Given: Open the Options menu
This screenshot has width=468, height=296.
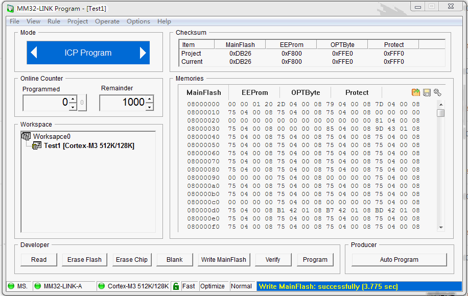Looking at the screenshot, I should [138, 21].
